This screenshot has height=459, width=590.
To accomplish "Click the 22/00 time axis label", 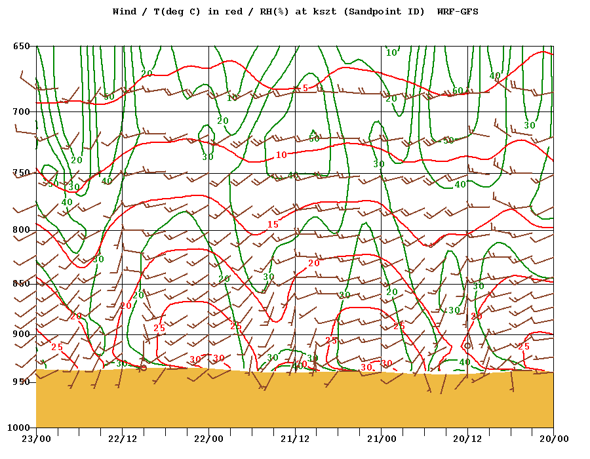I will (209, 439).
